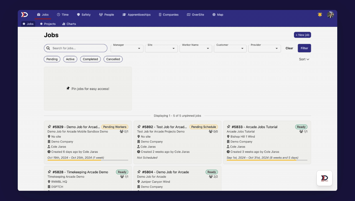
Task: Focus the Search for jobs field
Action: click(x=75, y=48)
